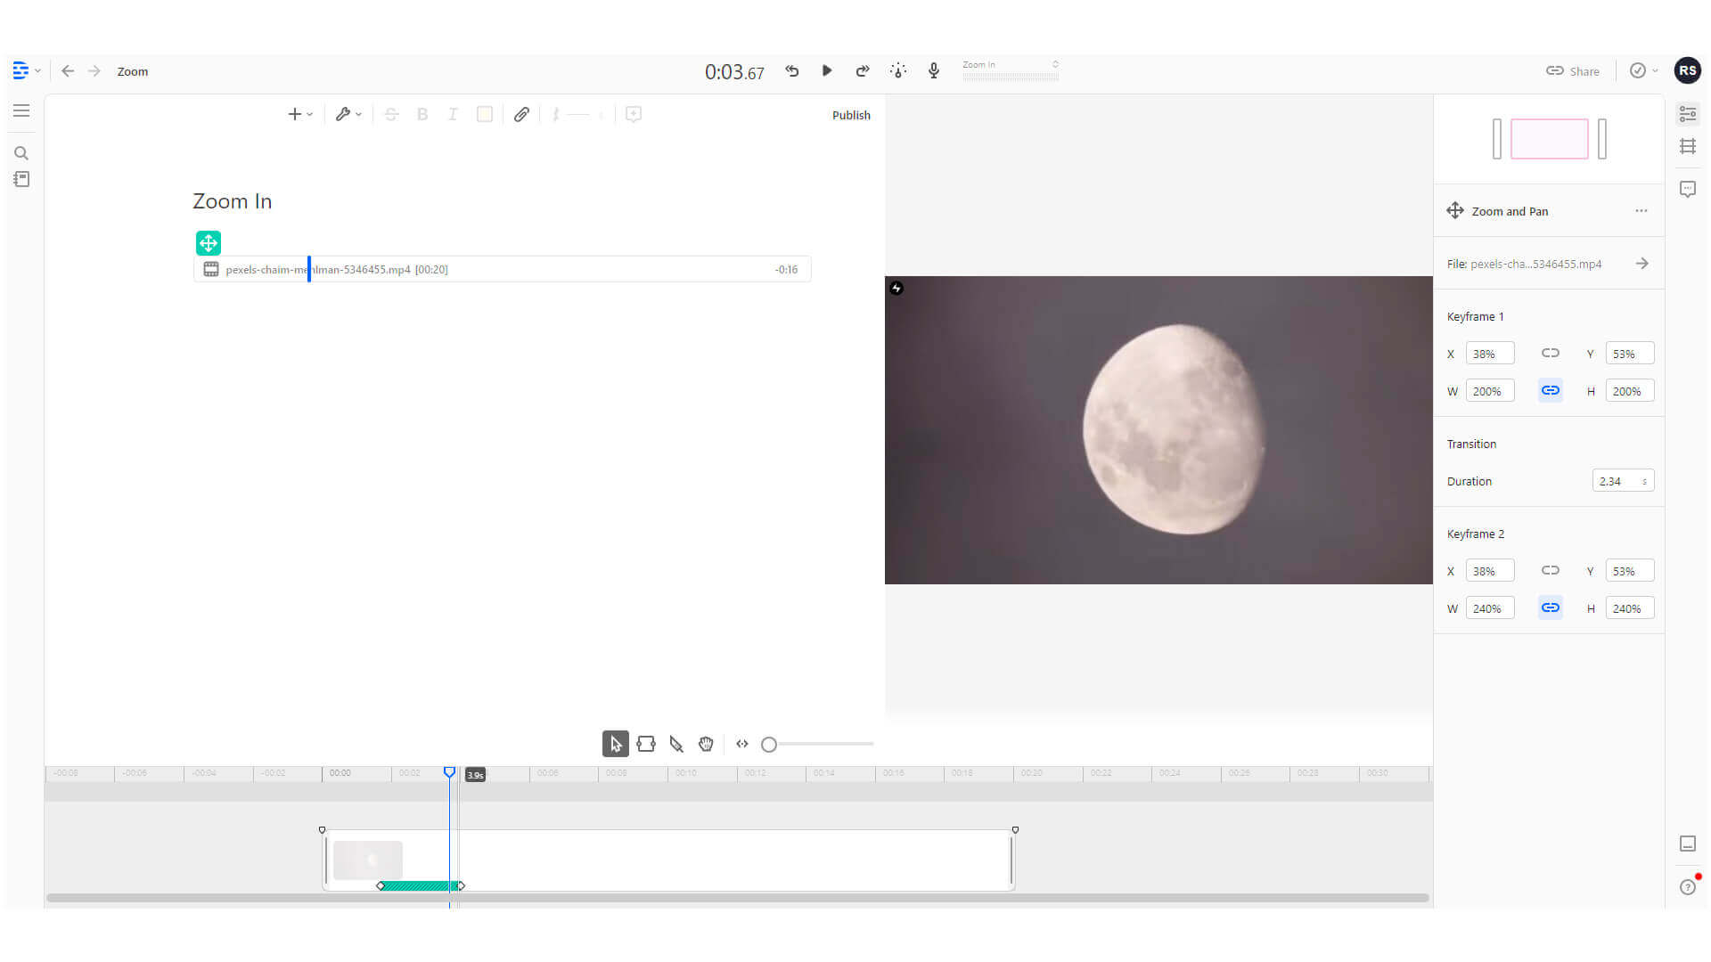The width and height of the screenshot is (1711, 962).
Task: Toggle the W/H link for Keyframe 1
Action: [x=1550, y=390]
